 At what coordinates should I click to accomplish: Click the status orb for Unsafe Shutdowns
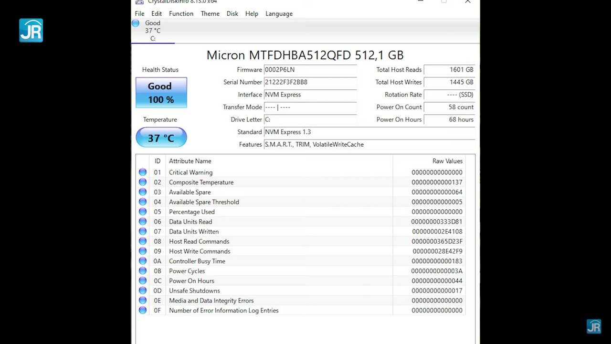[x=142, y=290]
